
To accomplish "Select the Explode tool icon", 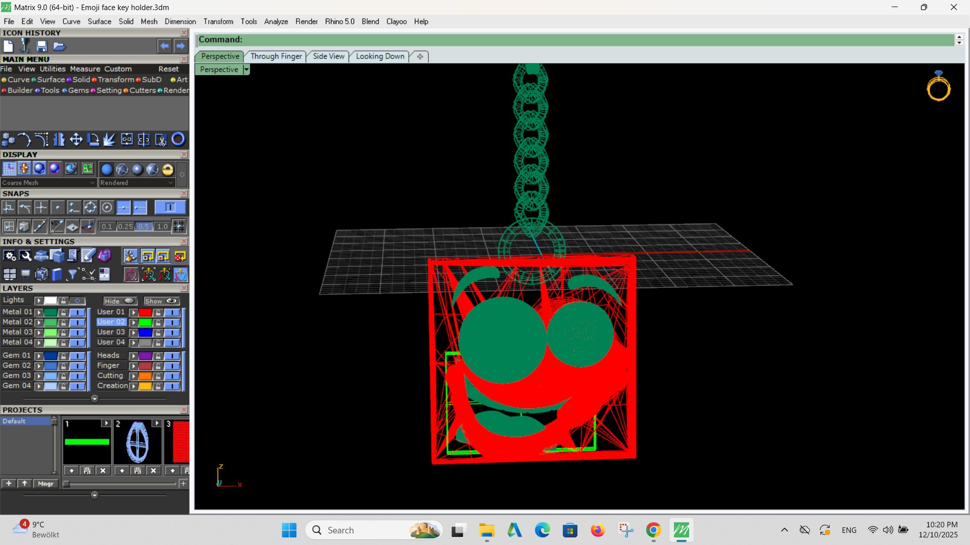I will (x=110, y=139).
